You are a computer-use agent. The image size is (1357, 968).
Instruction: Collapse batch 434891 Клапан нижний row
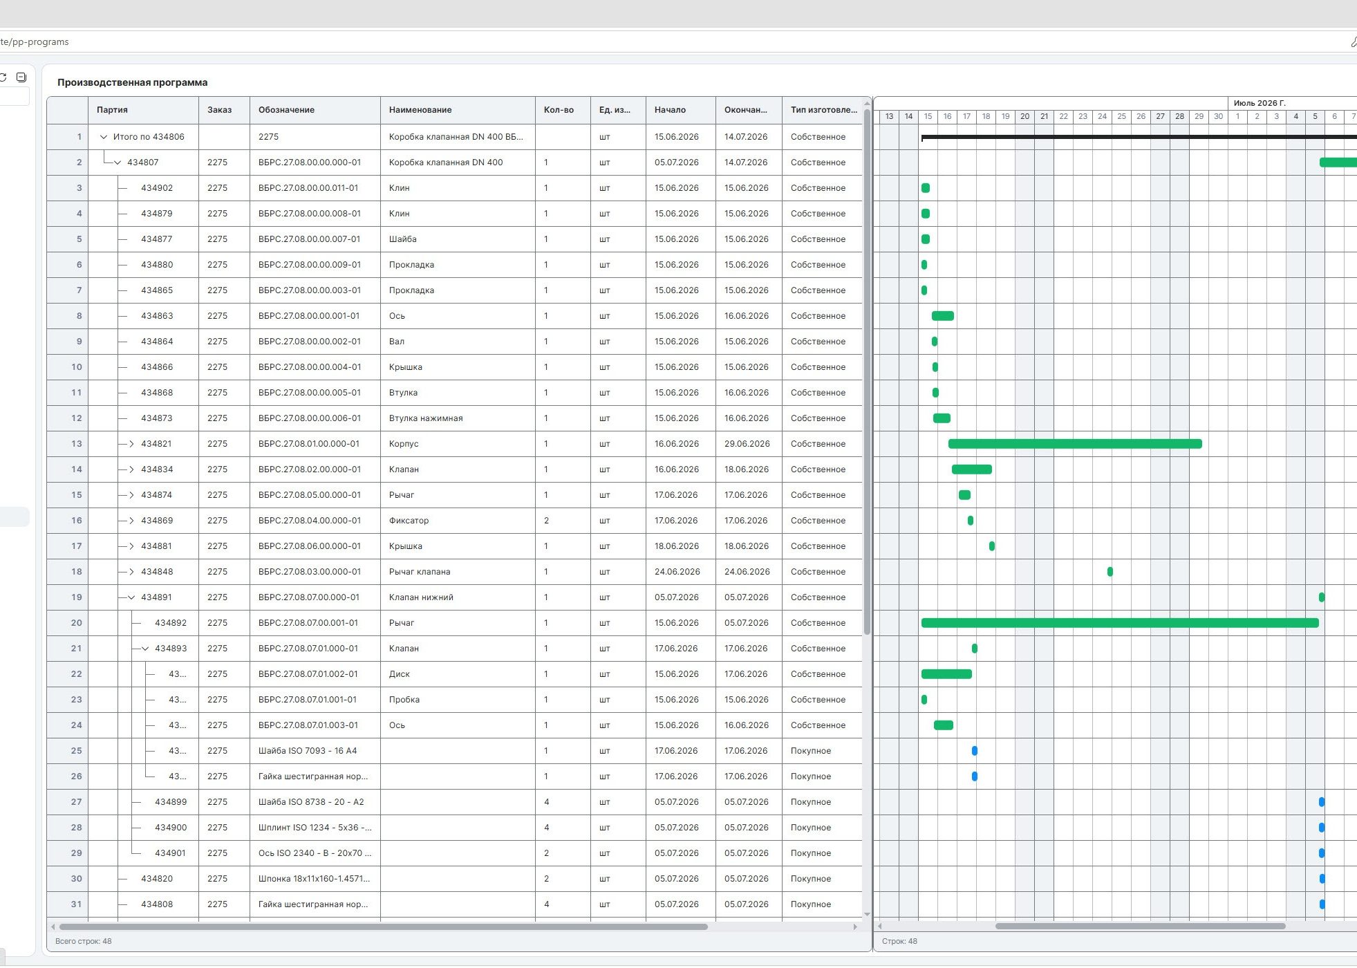[131, 597]
